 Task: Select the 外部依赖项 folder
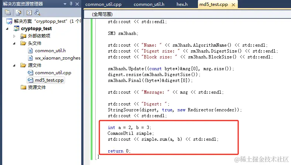click(39, 36)
